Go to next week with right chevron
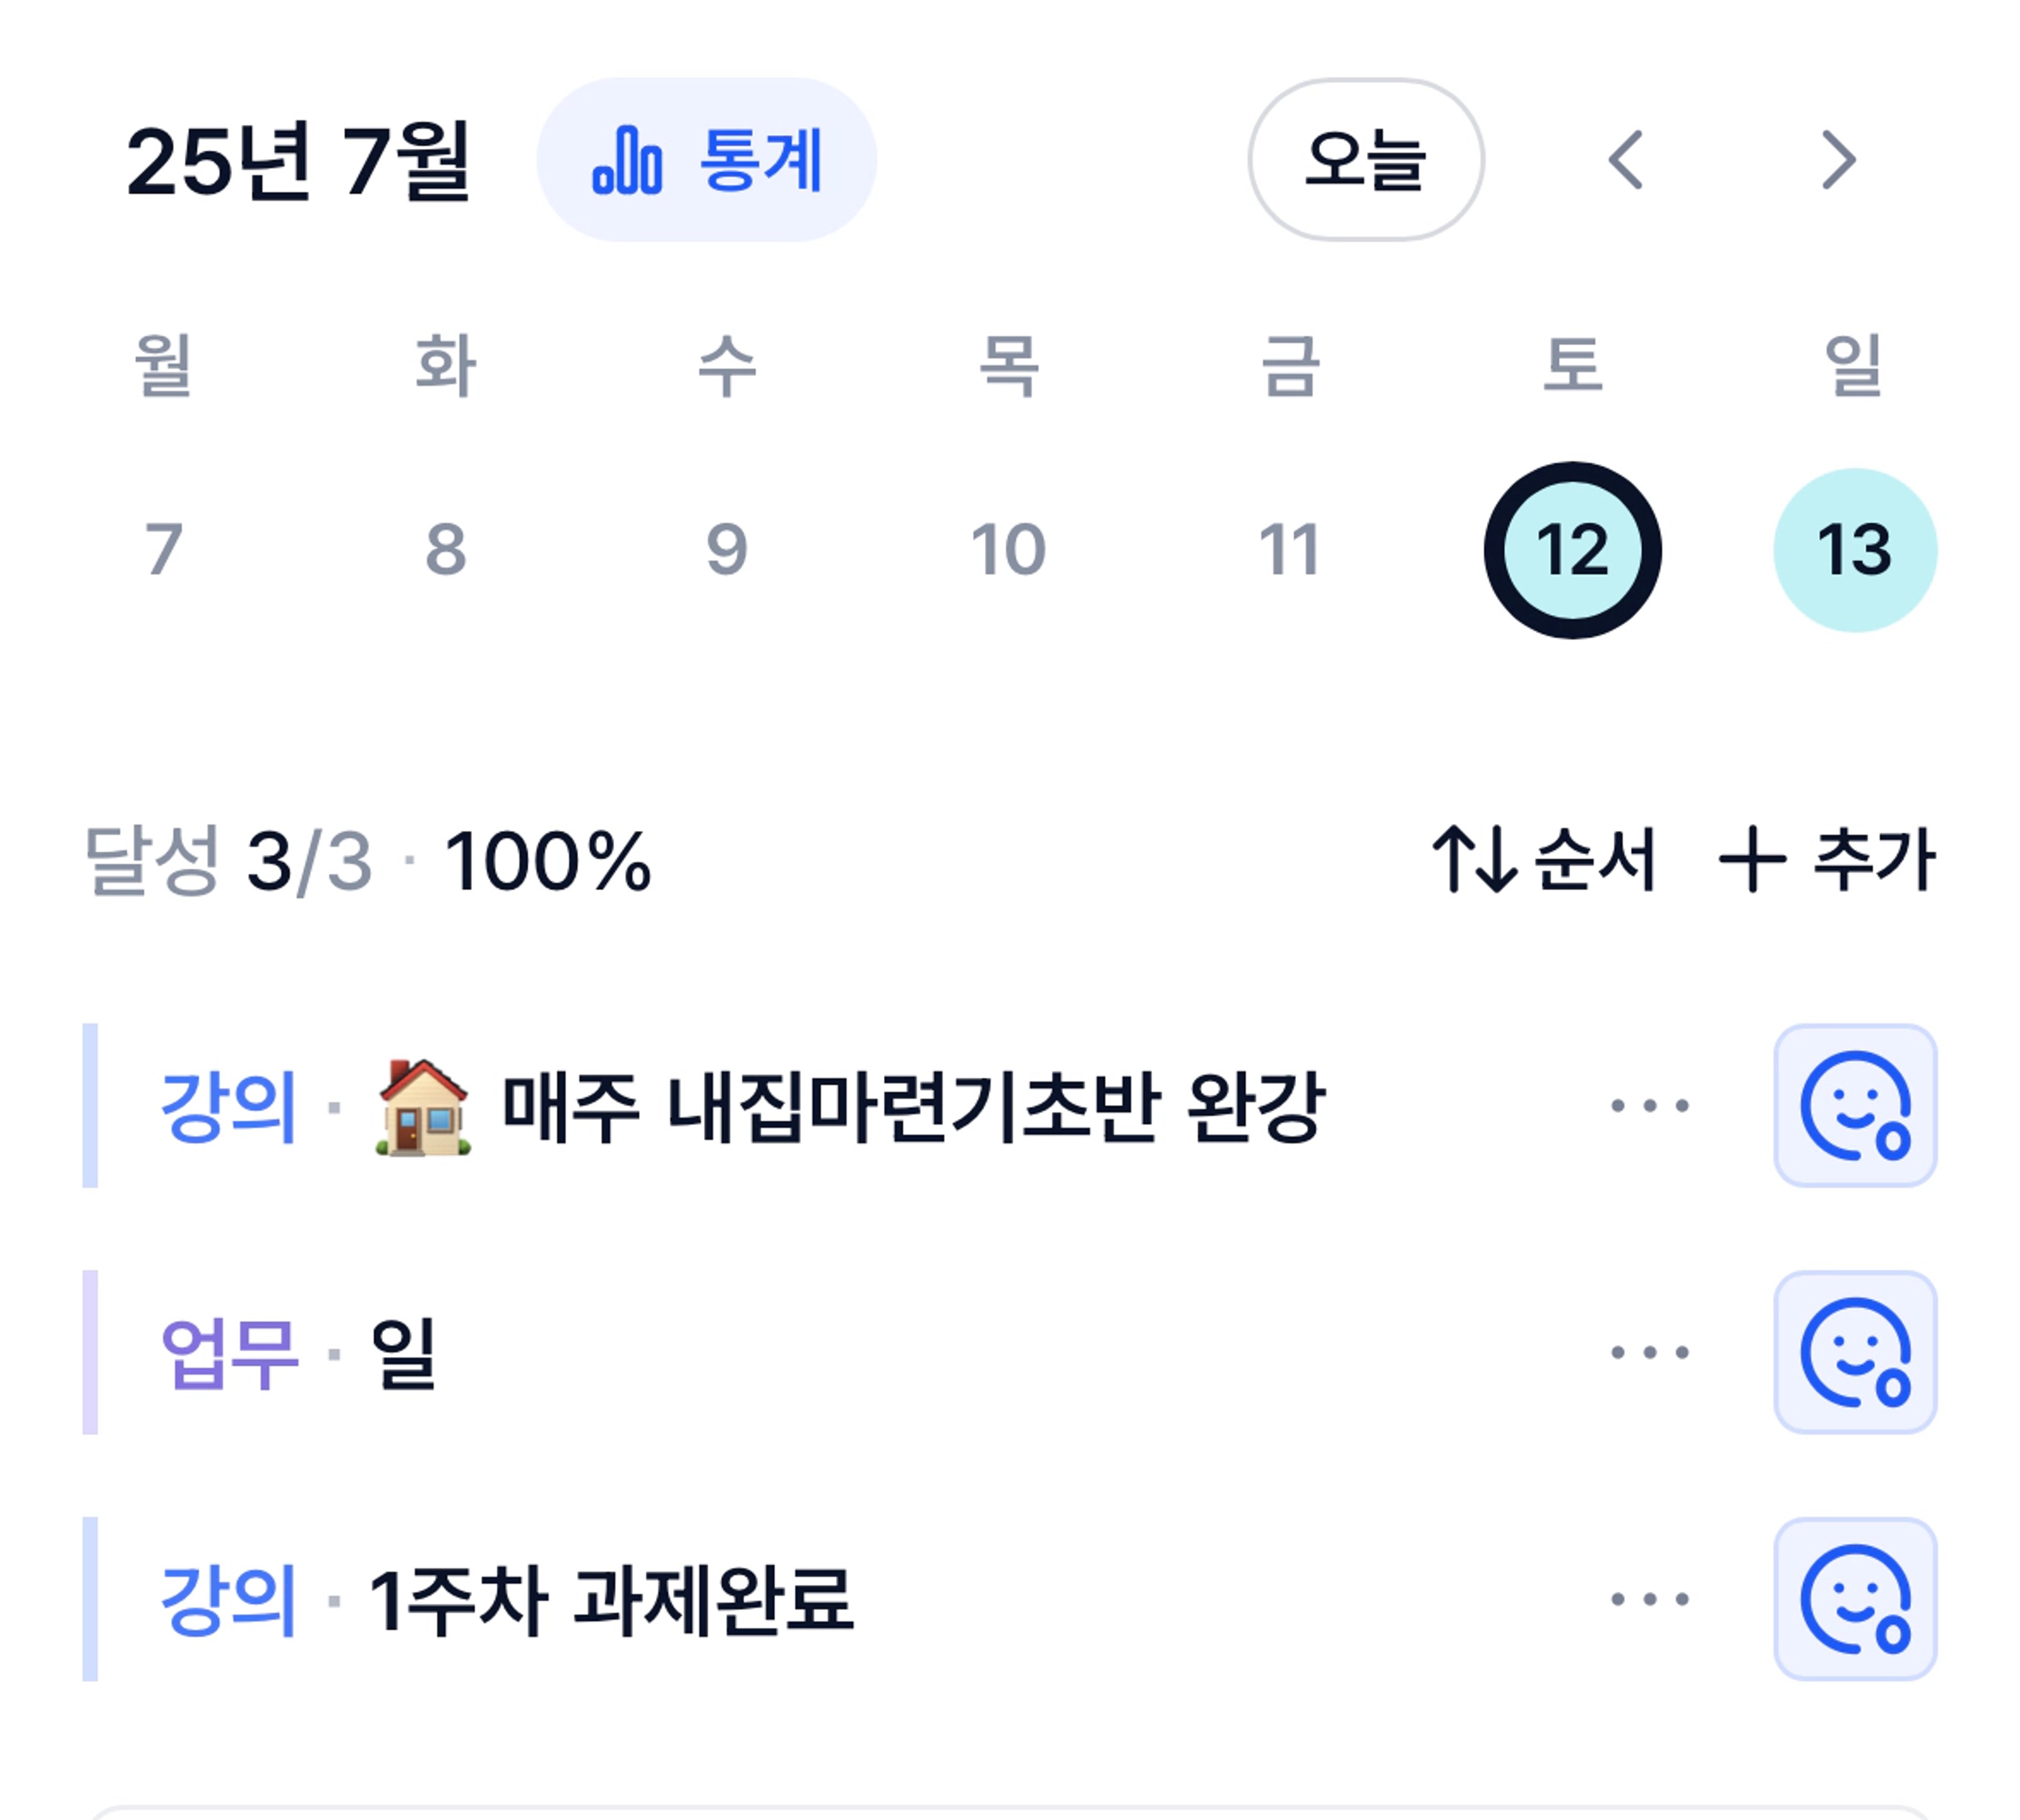Screen dimensions: 2020x1820 [1838, 160]
